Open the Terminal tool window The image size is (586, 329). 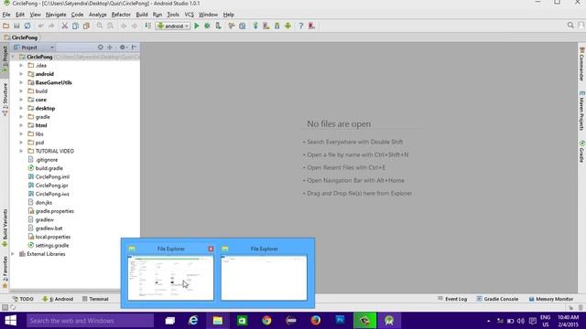[95, 299]
